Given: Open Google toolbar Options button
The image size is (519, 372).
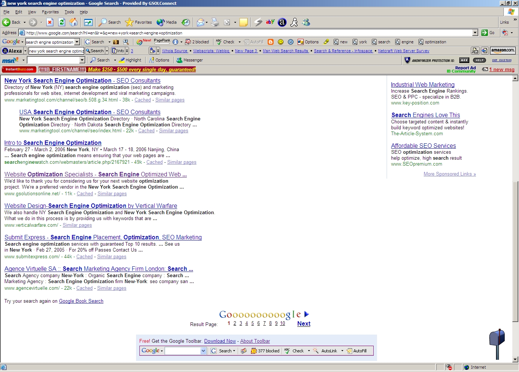Looking at the screenshot, I should (x=308, y=42).
